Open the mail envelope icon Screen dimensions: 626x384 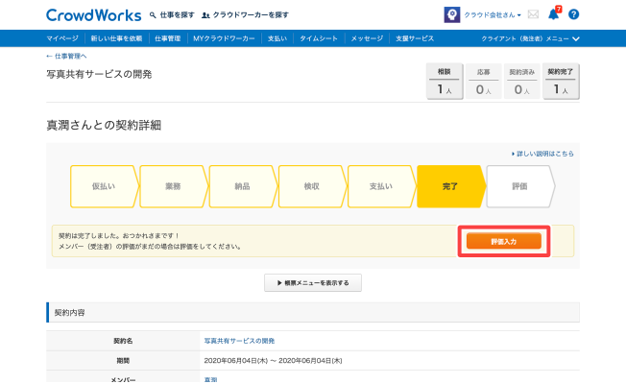pos(533,15)
